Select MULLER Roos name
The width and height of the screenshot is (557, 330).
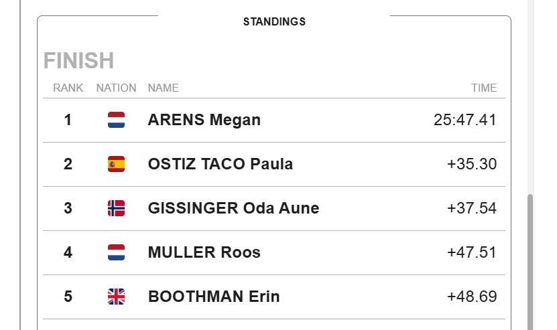click(x=204, y=252)
